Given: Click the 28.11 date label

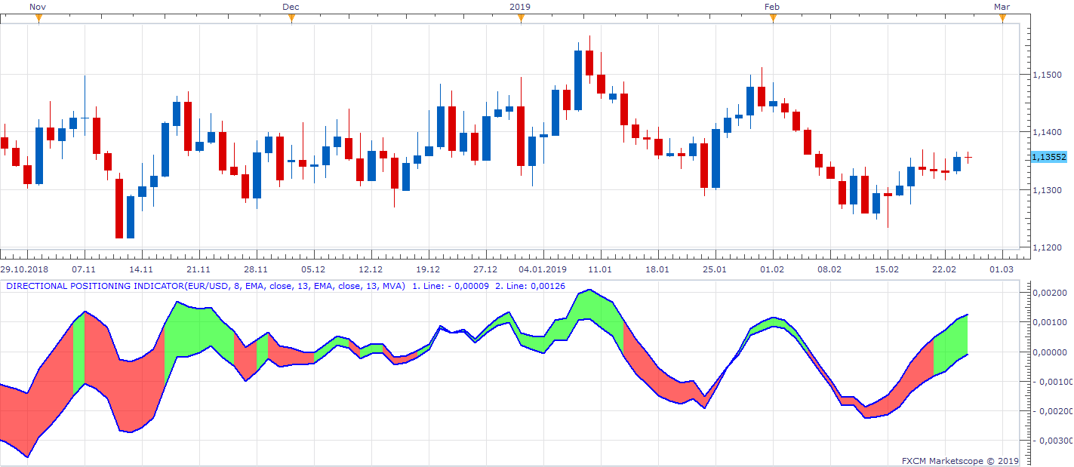Looking at the screenshot, I should pyautogui.click(x=256, y=269).
